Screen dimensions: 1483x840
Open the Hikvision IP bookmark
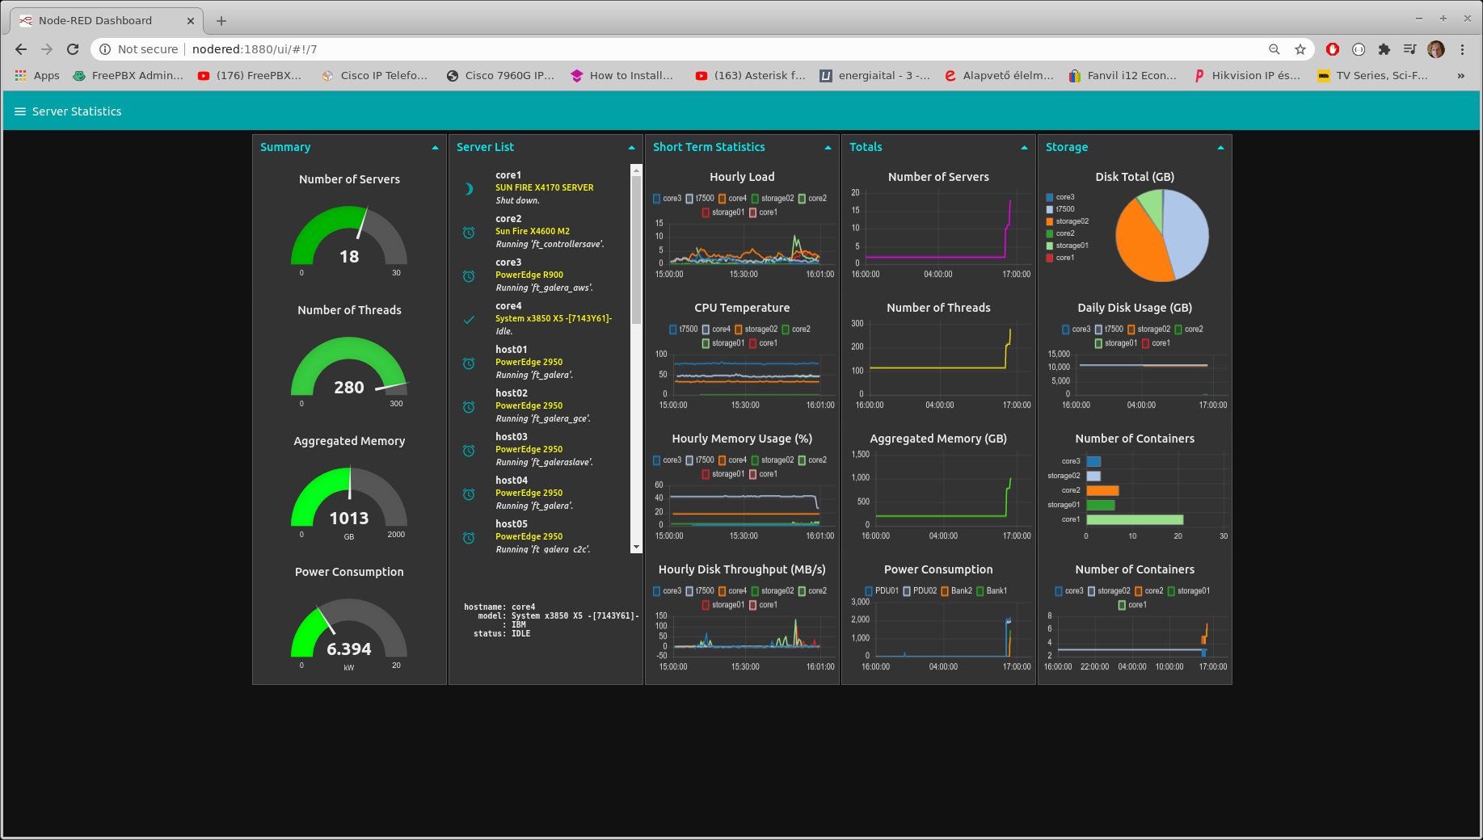click(x=1247, y=75)
